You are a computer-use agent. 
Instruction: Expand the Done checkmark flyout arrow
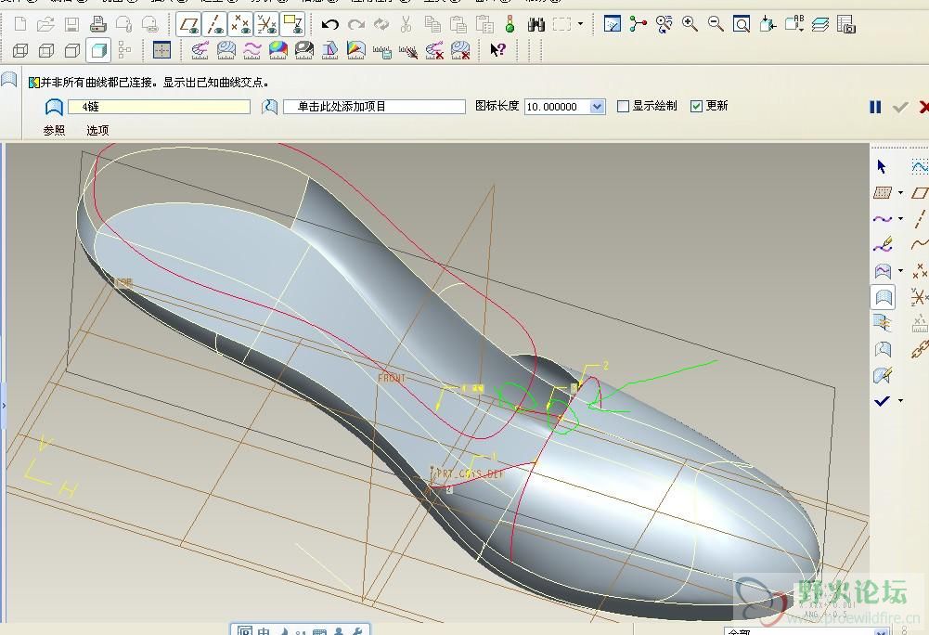(x=900, y=401)
